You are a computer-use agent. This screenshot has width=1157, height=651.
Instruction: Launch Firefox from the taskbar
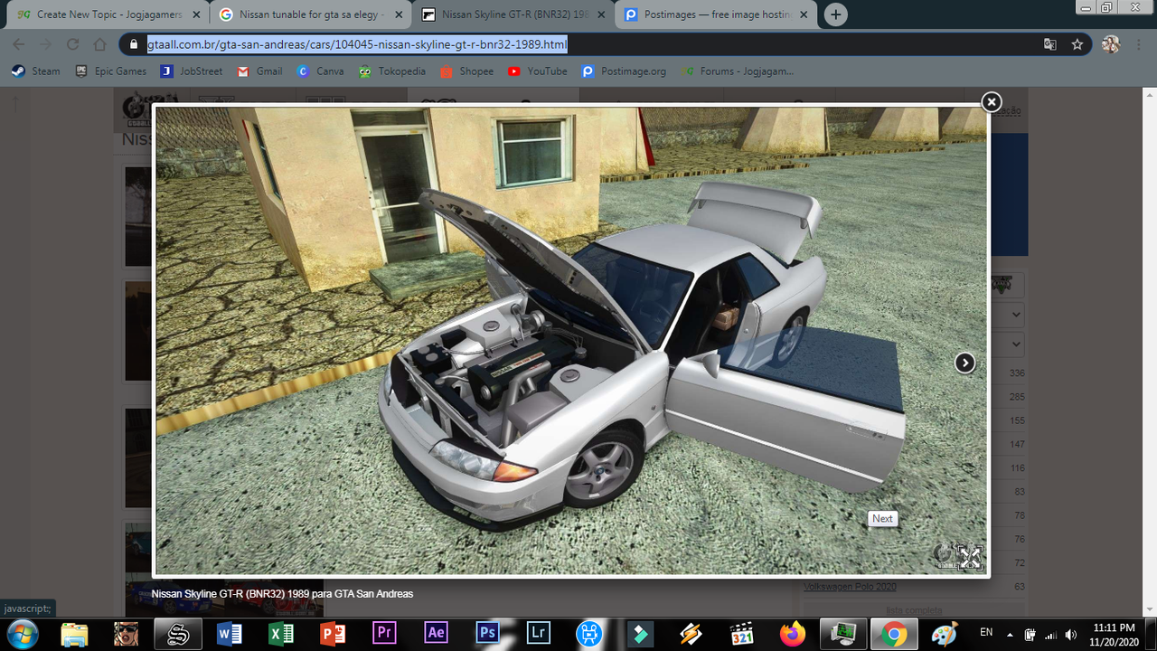point(793,634)
